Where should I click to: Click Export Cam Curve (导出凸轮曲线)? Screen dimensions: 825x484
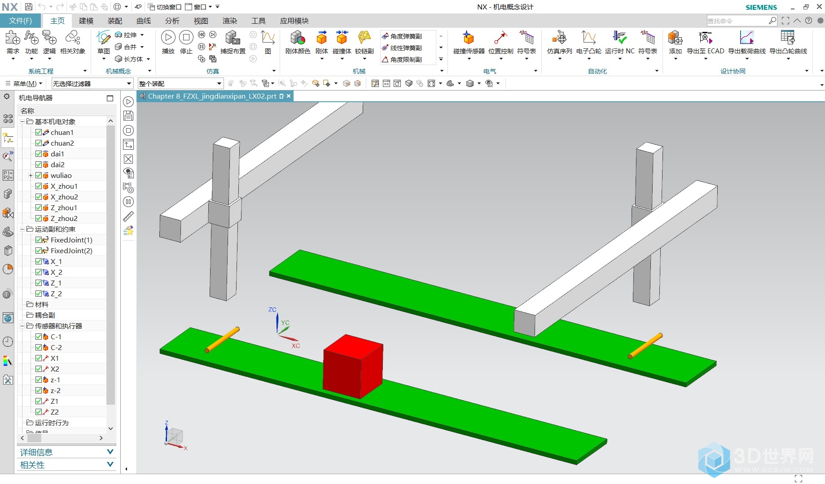(788, 43)
